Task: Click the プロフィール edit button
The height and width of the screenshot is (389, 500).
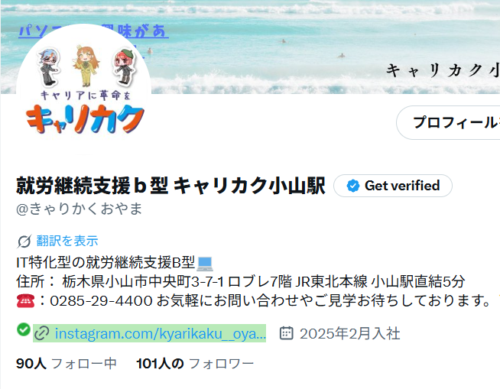Action: click(x=448, y=122)
